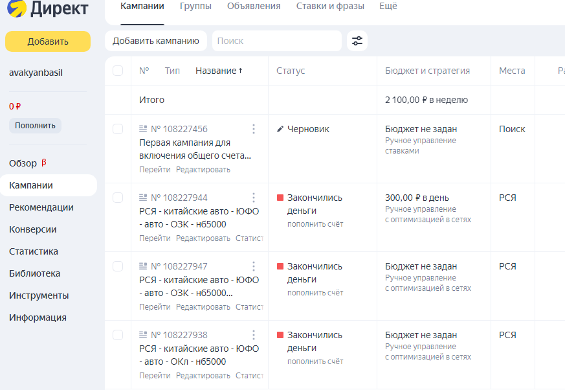The image size is (565, 390).
Task: Click red status square for campaign 108227944
Action: pos(280,198)
